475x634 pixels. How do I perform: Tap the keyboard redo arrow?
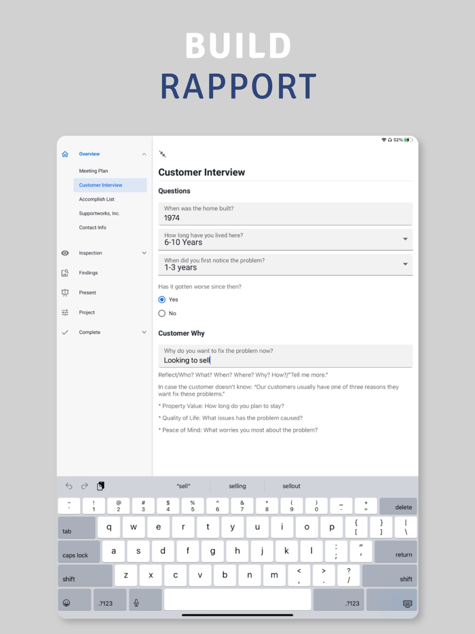point(85,486)
